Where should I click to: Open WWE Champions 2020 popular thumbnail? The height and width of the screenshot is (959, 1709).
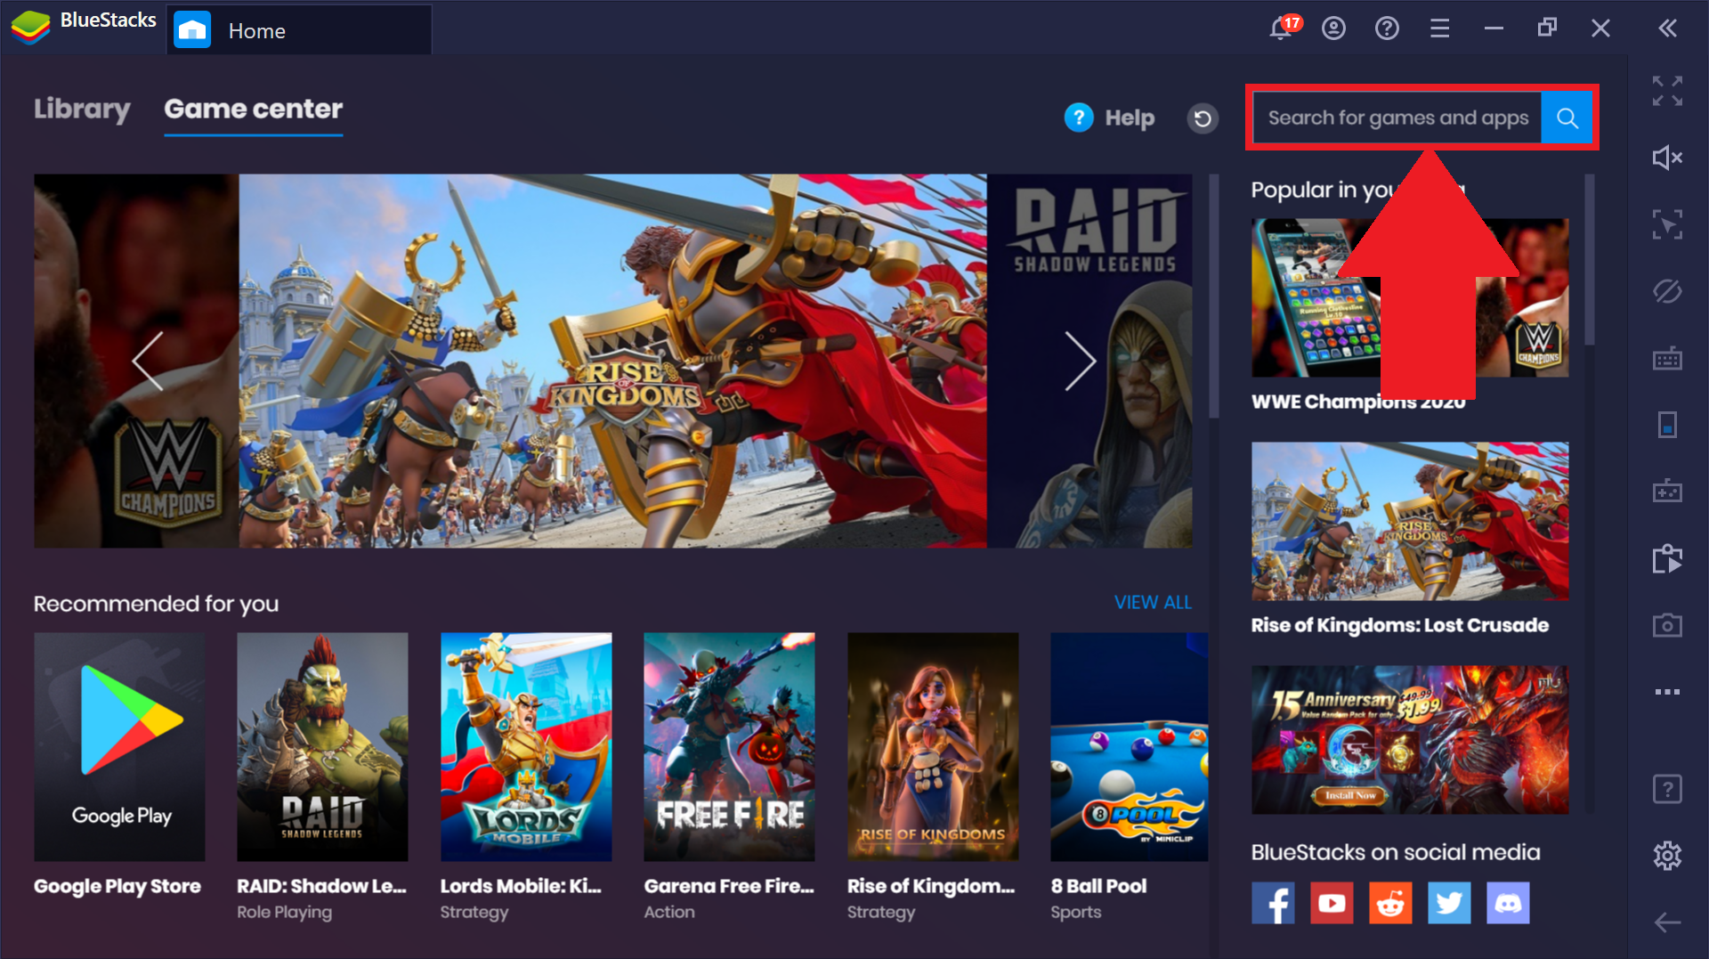(1410, 297)
